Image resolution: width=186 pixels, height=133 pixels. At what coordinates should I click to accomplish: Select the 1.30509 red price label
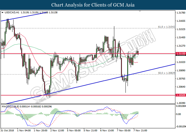click(181, 95)
